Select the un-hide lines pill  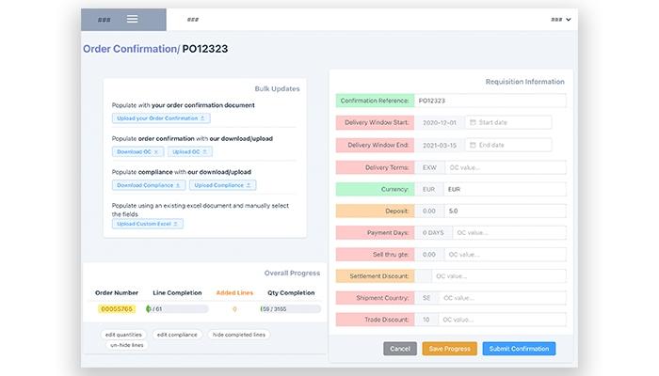tap(127, 345)
